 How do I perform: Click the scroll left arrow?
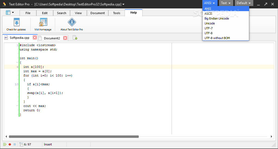coord(6,137)
